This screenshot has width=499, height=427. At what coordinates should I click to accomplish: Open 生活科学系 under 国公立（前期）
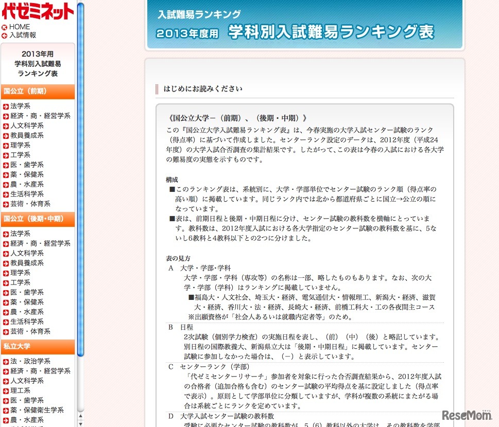(x=27, y=194)
